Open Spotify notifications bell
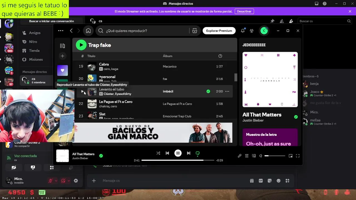Screen dimensions: 356x200 click(243, 31)
